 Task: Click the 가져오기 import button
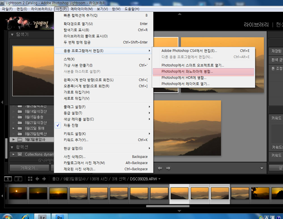tap(29, 168)
